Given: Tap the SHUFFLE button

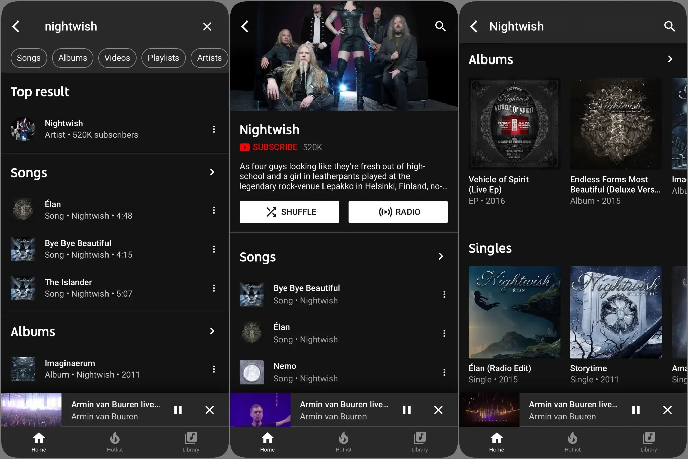Looking at the screenshot, I should coord(289,212).
